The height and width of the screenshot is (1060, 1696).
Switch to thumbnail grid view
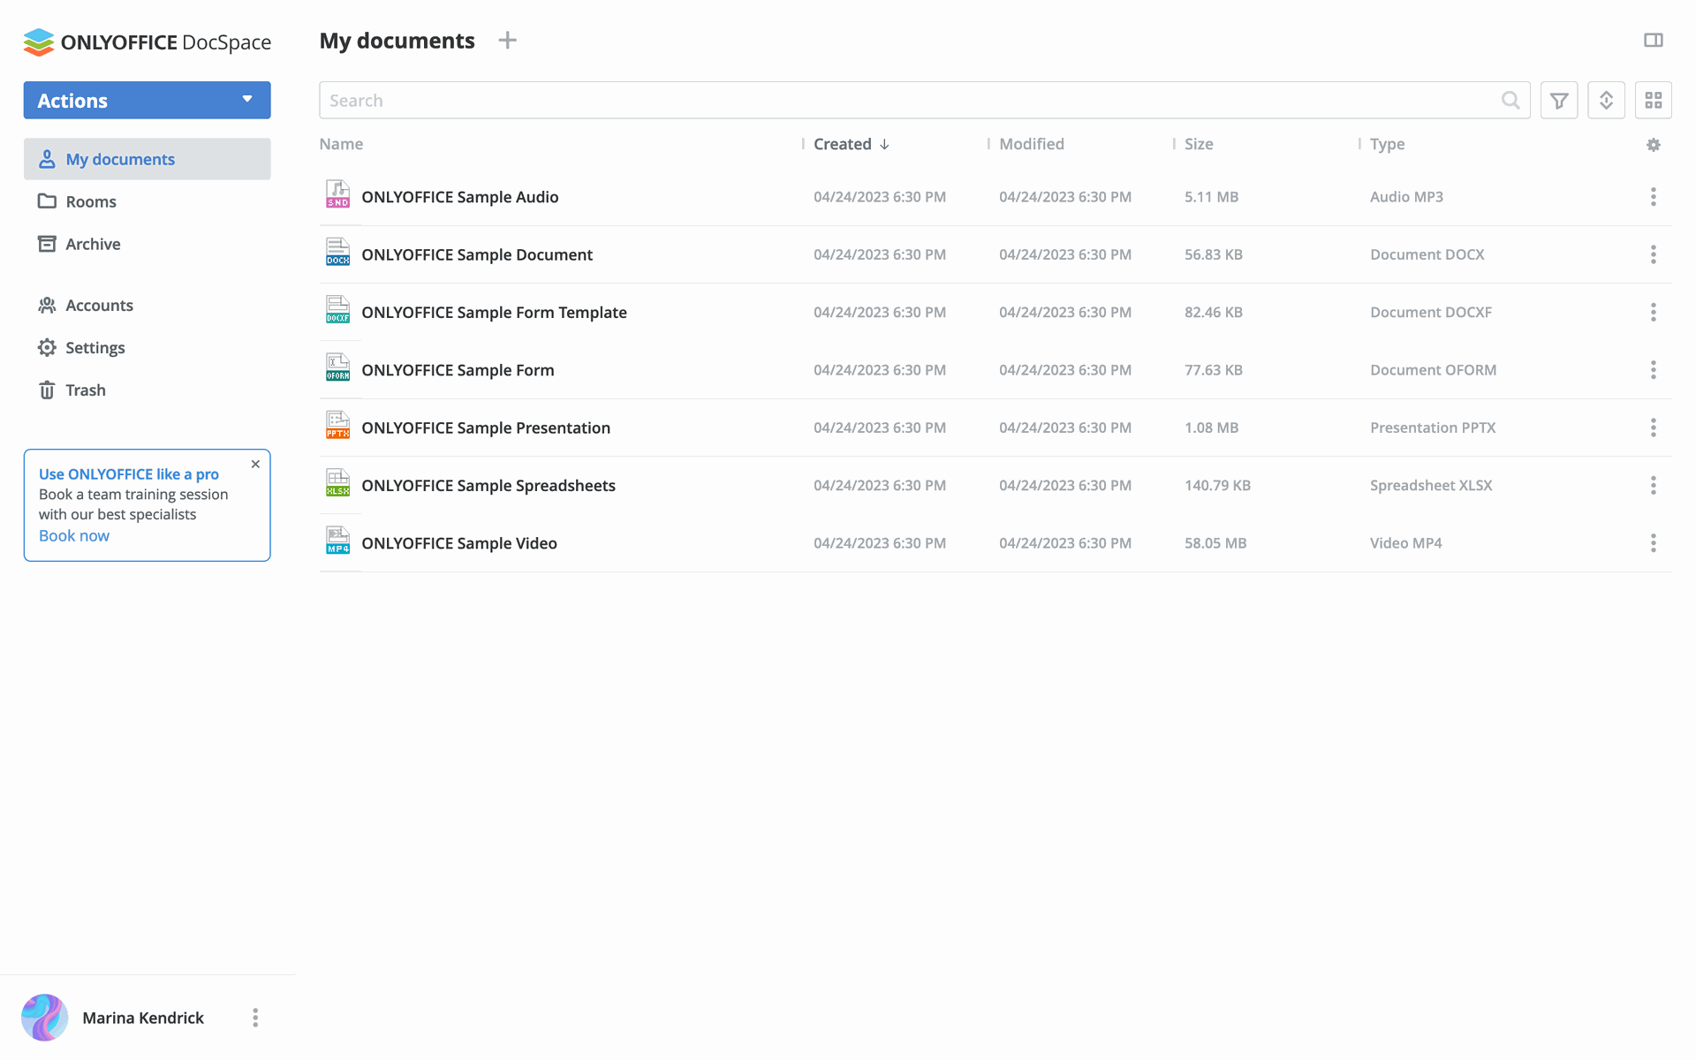coord(1653,101)
